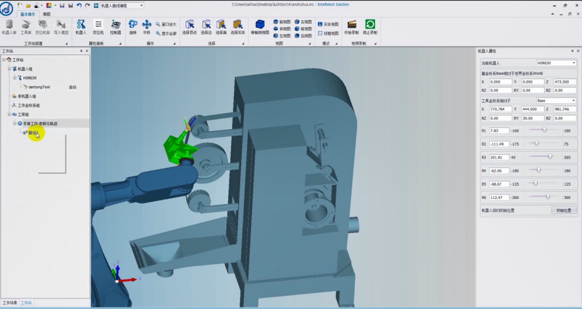
Task: Switch to the 工作场景 bottom tab
Action: tap(10, 302)
